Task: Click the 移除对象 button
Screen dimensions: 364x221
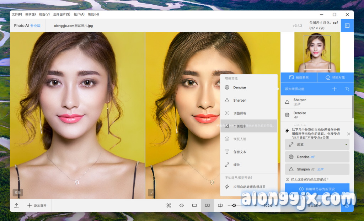Action: pos(335,77)
